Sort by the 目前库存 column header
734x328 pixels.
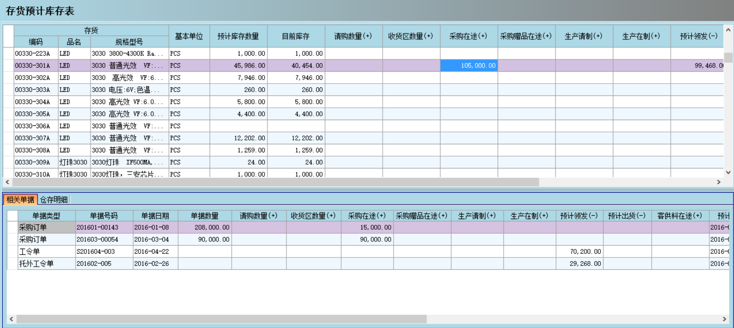[296, 36]
